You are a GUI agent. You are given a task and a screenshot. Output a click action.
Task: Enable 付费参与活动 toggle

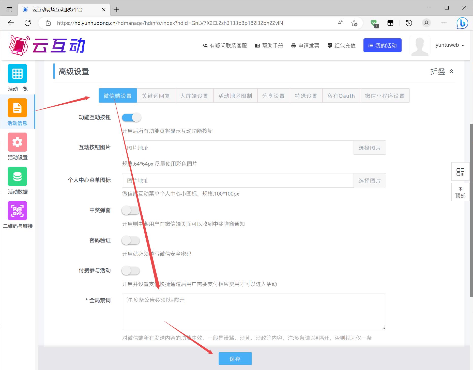pos(131,271)
